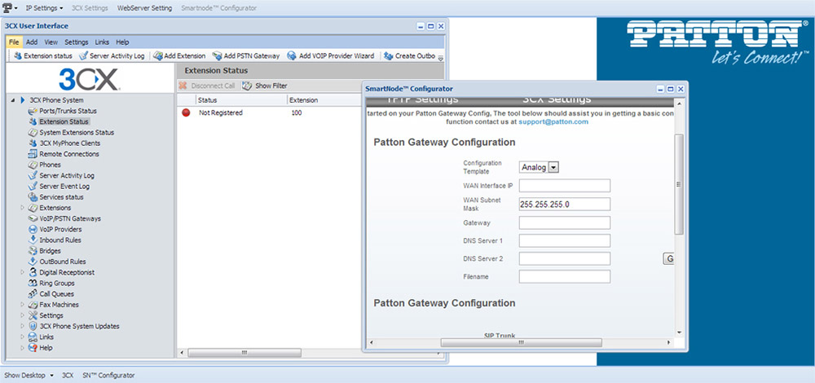Click Disconnect Call button
The width and height of the screenshot is (815, 383).
207,86
